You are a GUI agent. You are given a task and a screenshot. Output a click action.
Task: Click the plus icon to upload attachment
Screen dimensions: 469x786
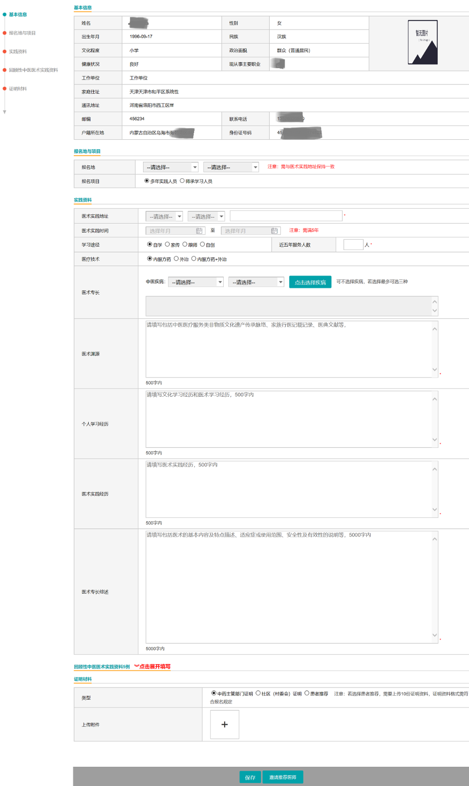[225, 725]
